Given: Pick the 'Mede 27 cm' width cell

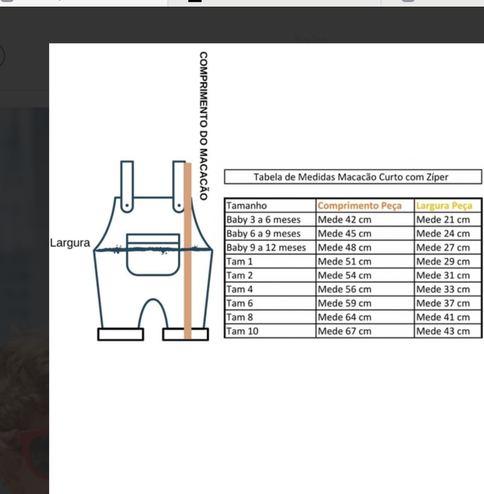Looking at the screenshot, I should pyautogui.click(x=448, y=247).
